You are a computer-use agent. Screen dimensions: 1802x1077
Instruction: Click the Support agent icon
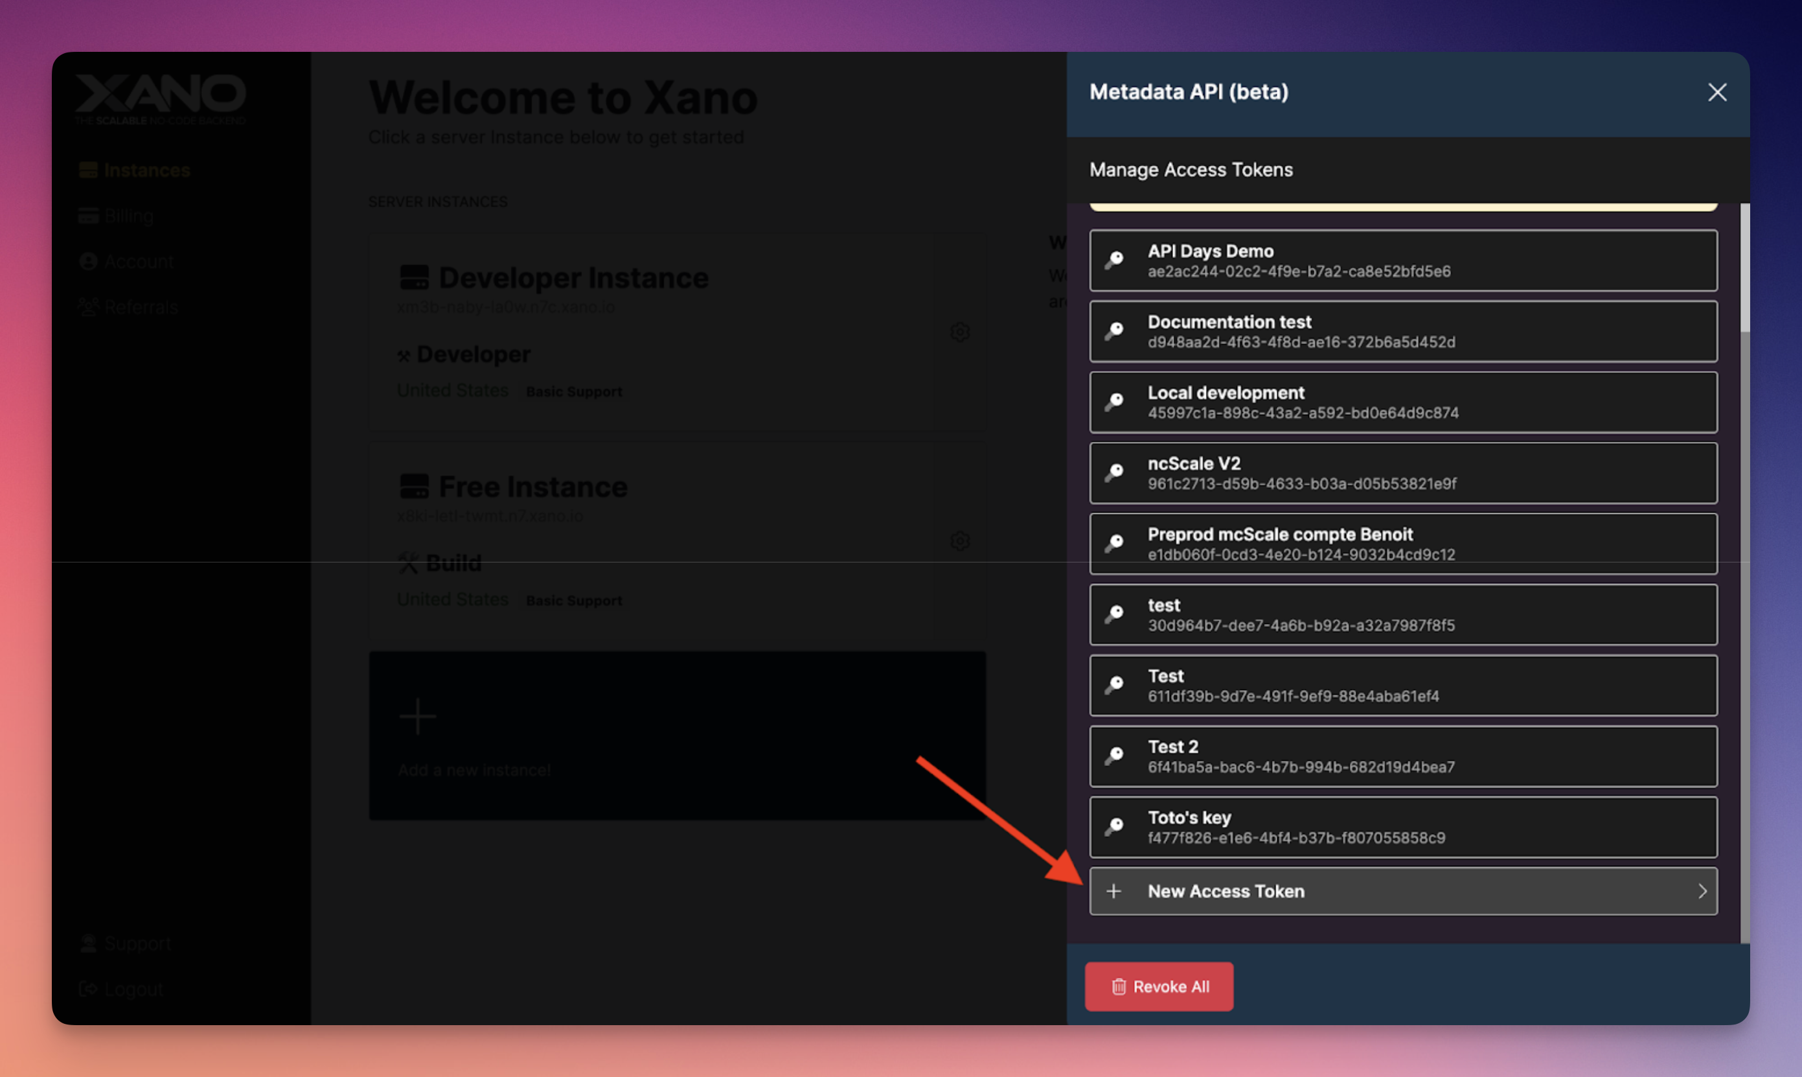[x=88, y=943]
